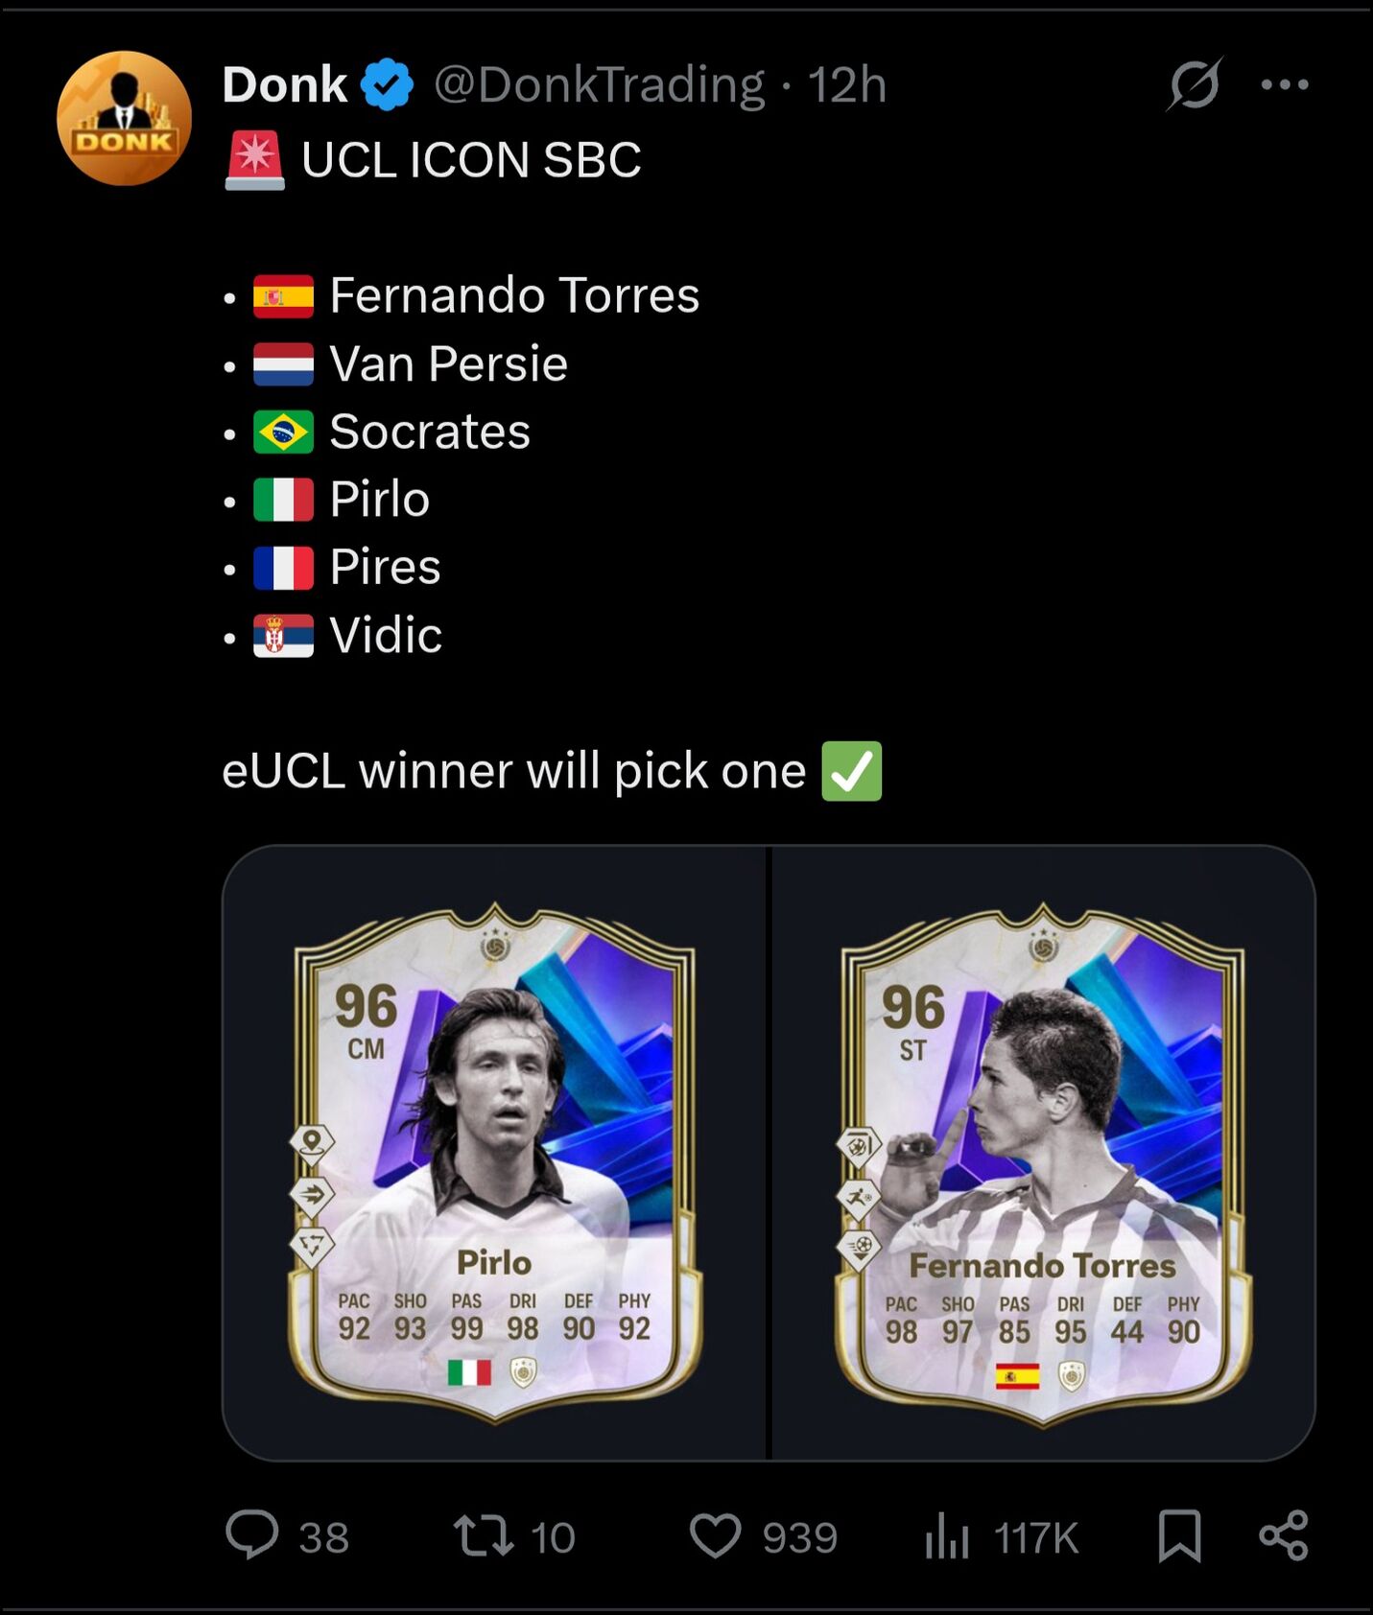
Task: Click the 38 replies count
Action: coord(323,1537)
